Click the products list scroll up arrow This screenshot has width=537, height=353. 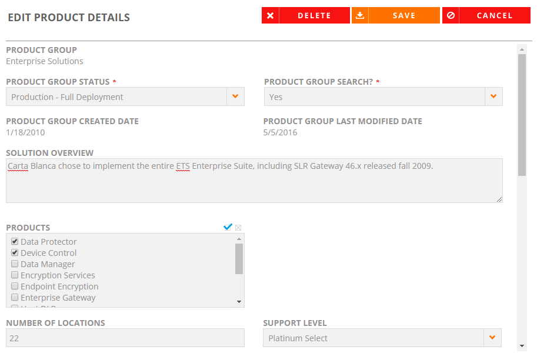tap(239, 239)
